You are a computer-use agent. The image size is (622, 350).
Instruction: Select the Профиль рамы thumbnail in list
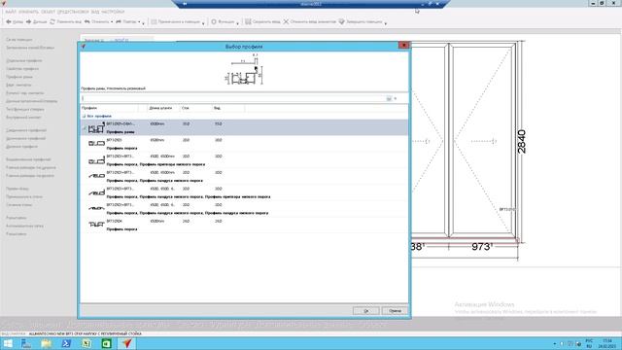[x=96, y=127]
